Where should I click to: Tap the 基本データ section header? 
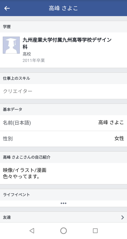pos(12,109)
